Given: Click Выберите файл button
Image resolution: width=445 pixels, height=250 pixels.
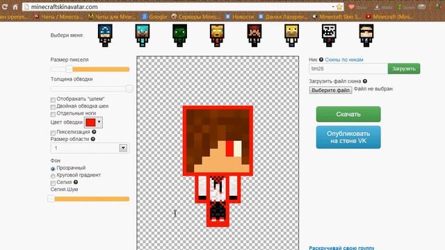Looking at the screenshot, I should [x=331, y=90].
